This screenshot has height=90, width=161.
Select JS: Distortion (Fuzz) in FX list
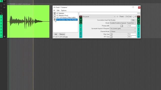62,15
